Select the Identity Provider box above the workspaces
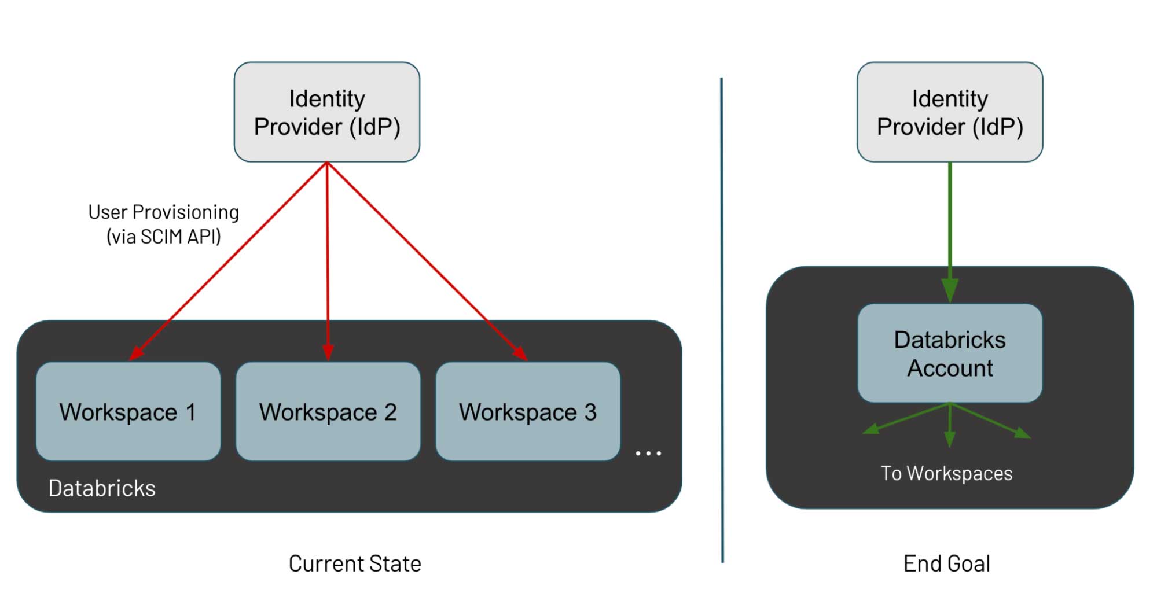The height and width of the screenshot is (597, 1157). point(327,112)
